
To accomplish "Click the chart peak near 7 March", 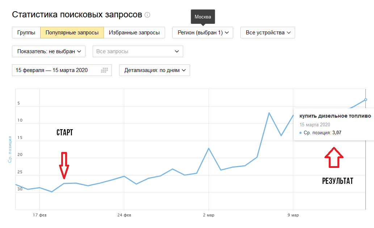I will tap(269, 113).
